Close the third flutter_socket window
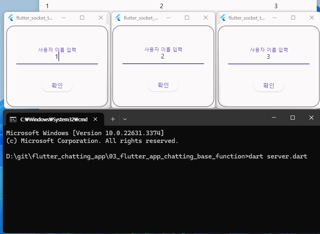This screenshot has width=320, height=234. click(312, 18)
